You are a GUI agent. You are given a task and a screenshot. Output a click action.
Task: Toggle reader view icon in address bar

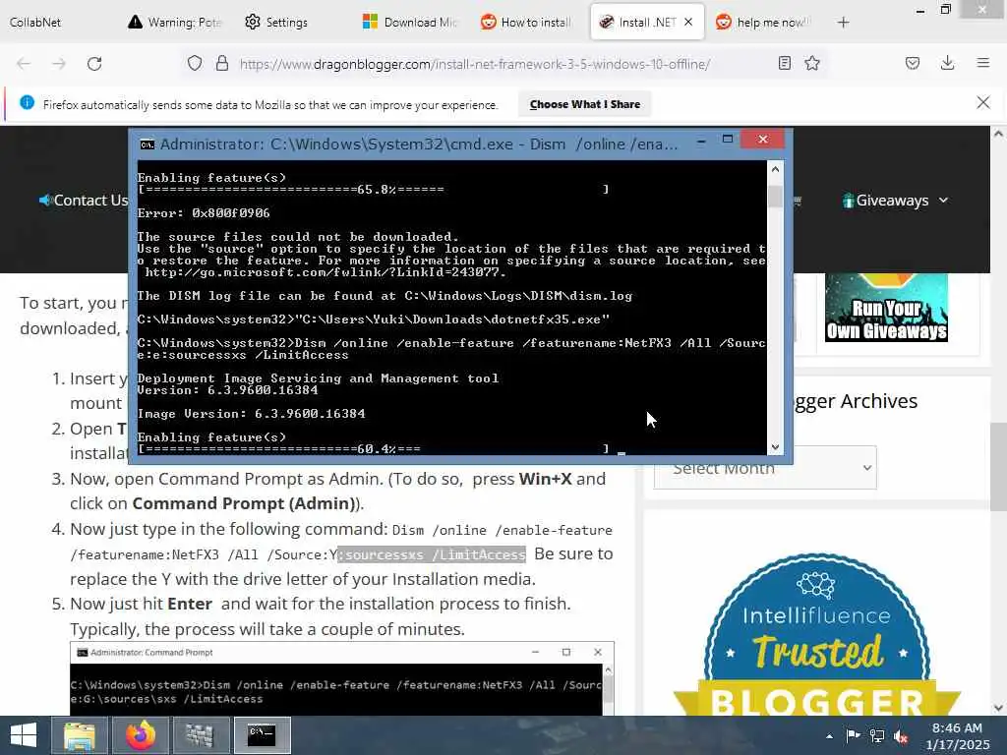(784, 63)
